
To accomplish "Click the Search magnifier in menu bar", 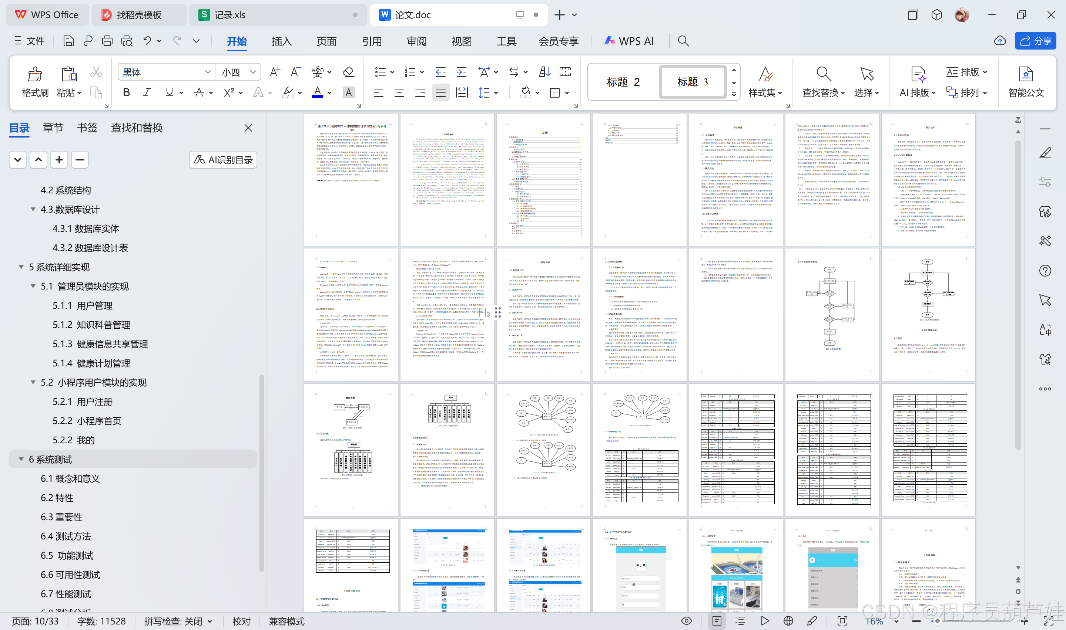I will tap(683, 41).
